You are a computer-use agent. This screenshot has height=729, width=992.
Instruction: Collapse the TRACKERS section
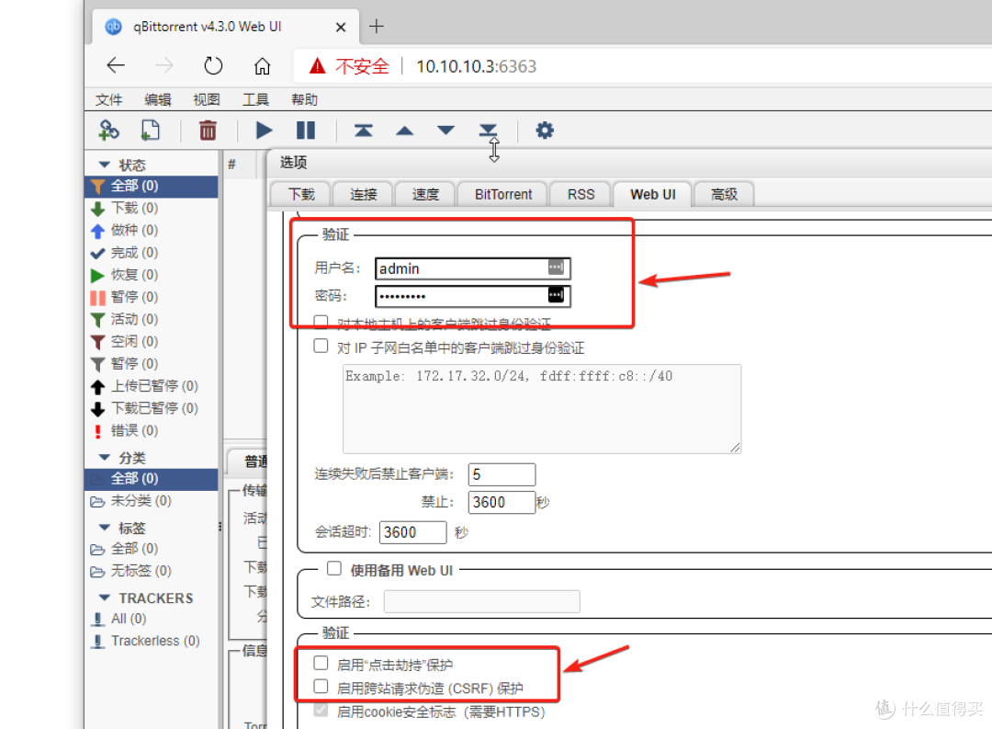click(x=105, y=598)
